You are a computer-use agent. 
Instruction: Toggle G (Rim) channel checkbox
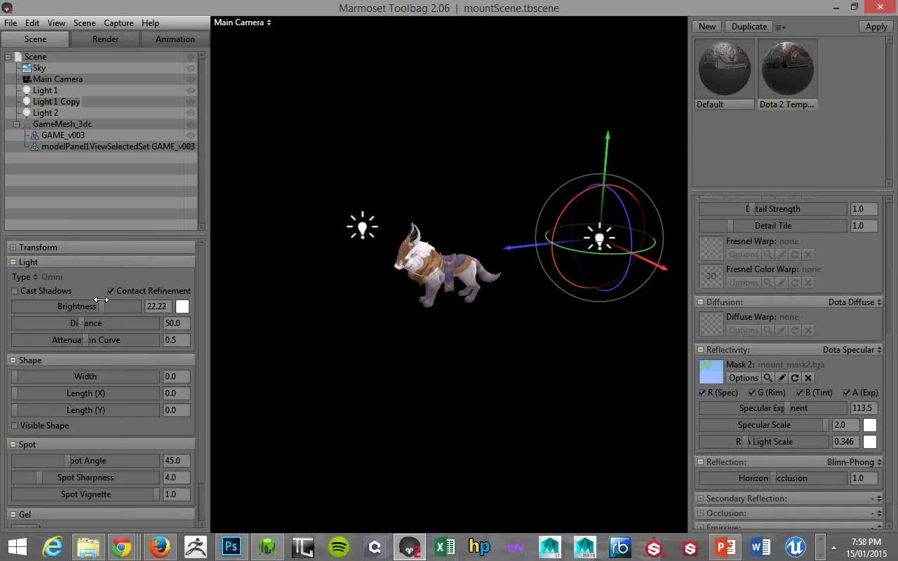pyautogui.click(x=752, y=393)
